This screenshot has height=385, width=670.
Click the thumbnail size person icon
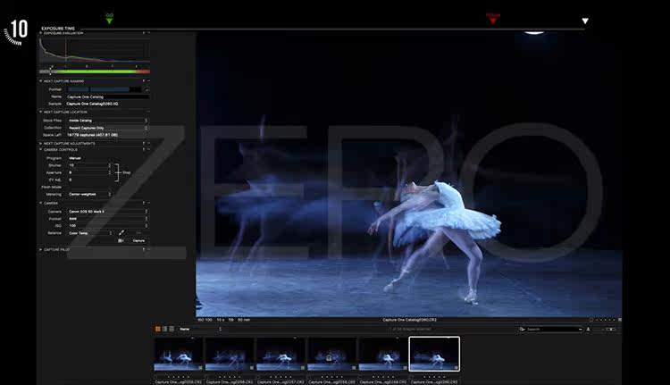(589, 329)
